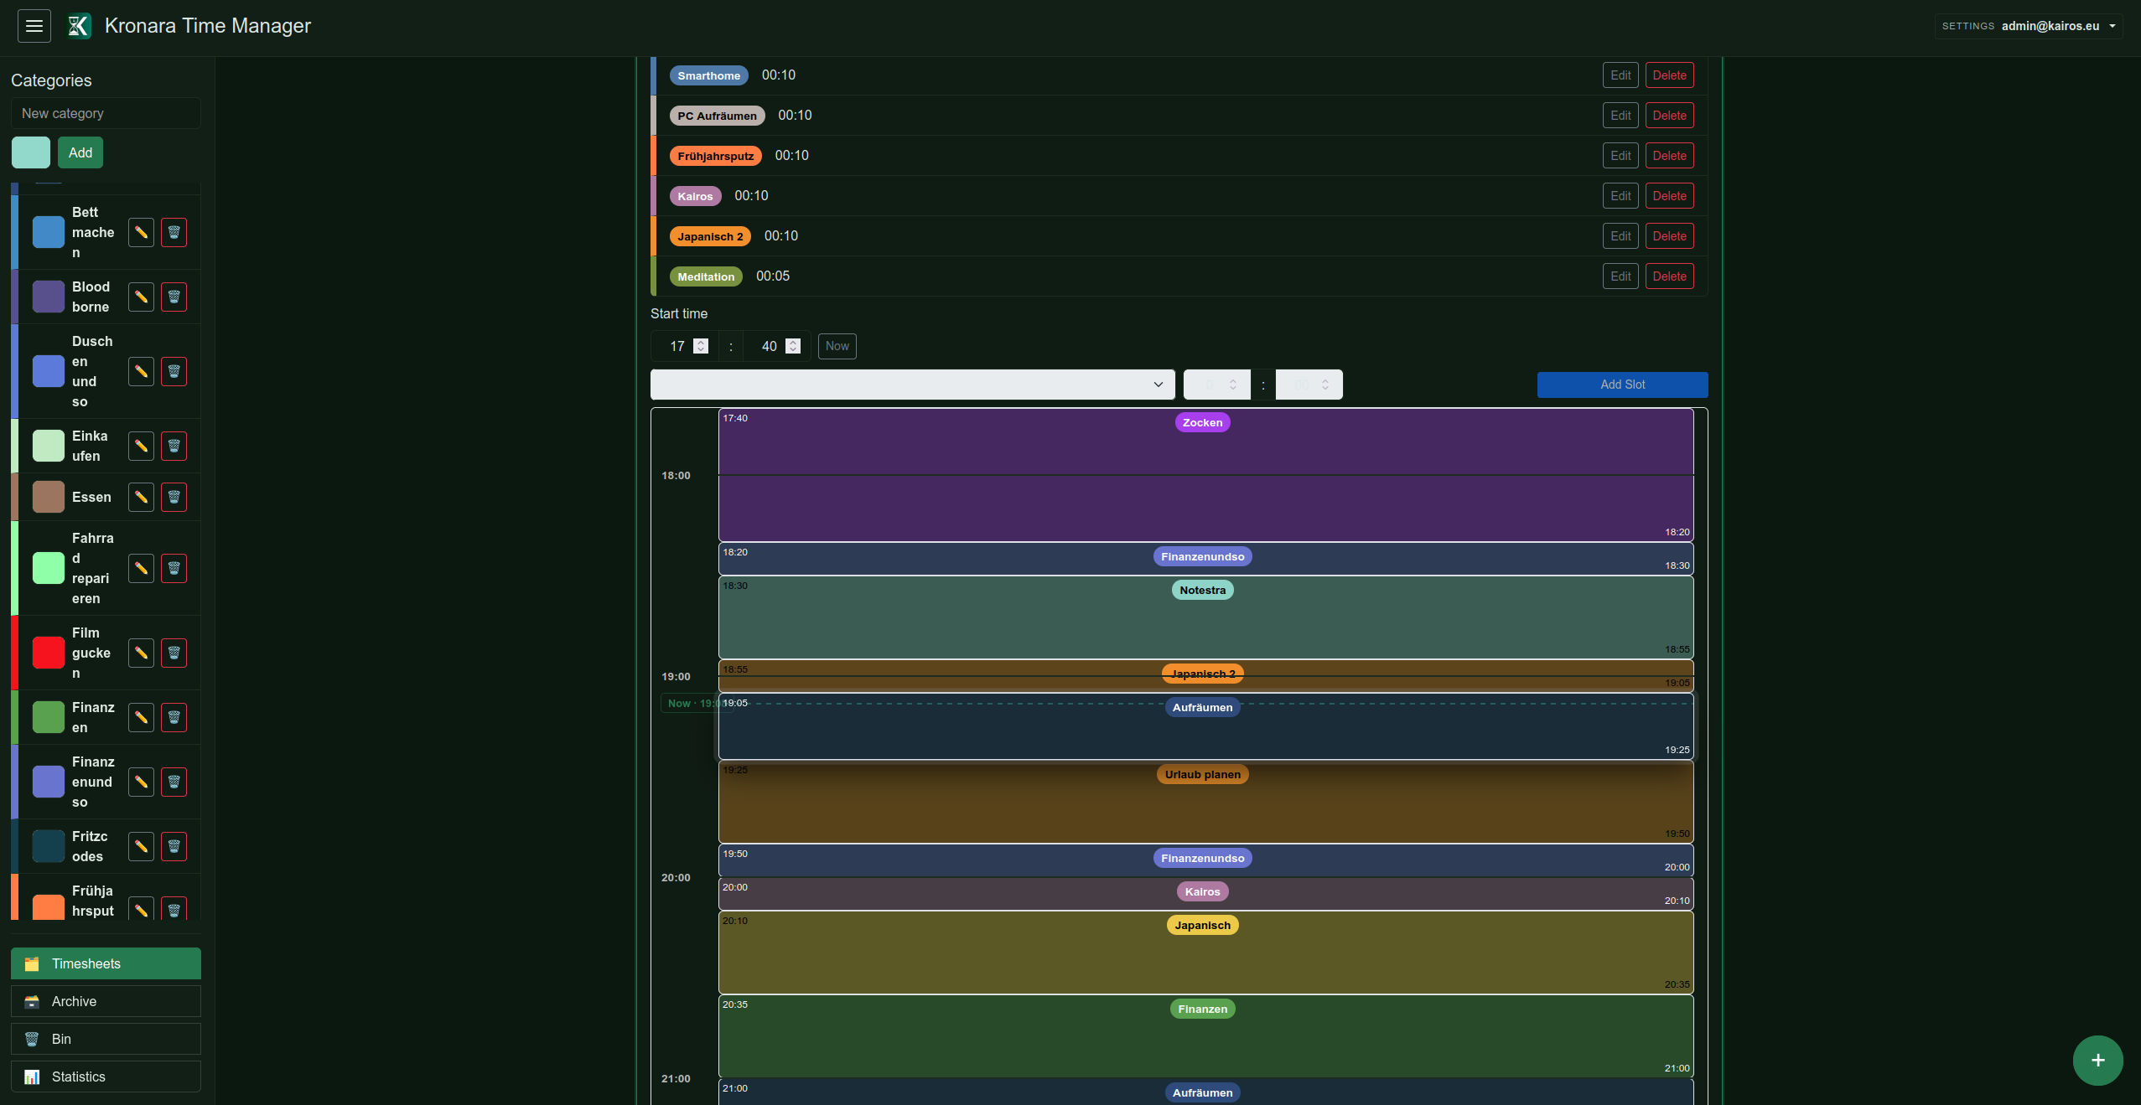Delete the Japanisch 2 entry
Viewport: 2141px width, 1105px height.
click(1669, 236)
